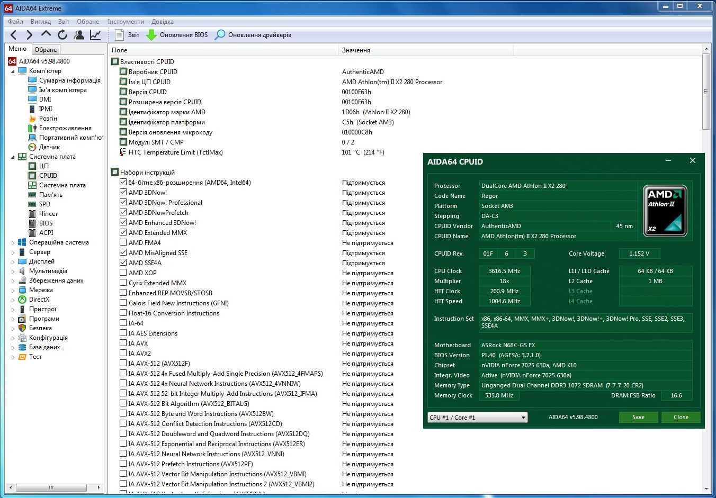Toggle IA AES Extensions checkbox

(x=123, y=333)
